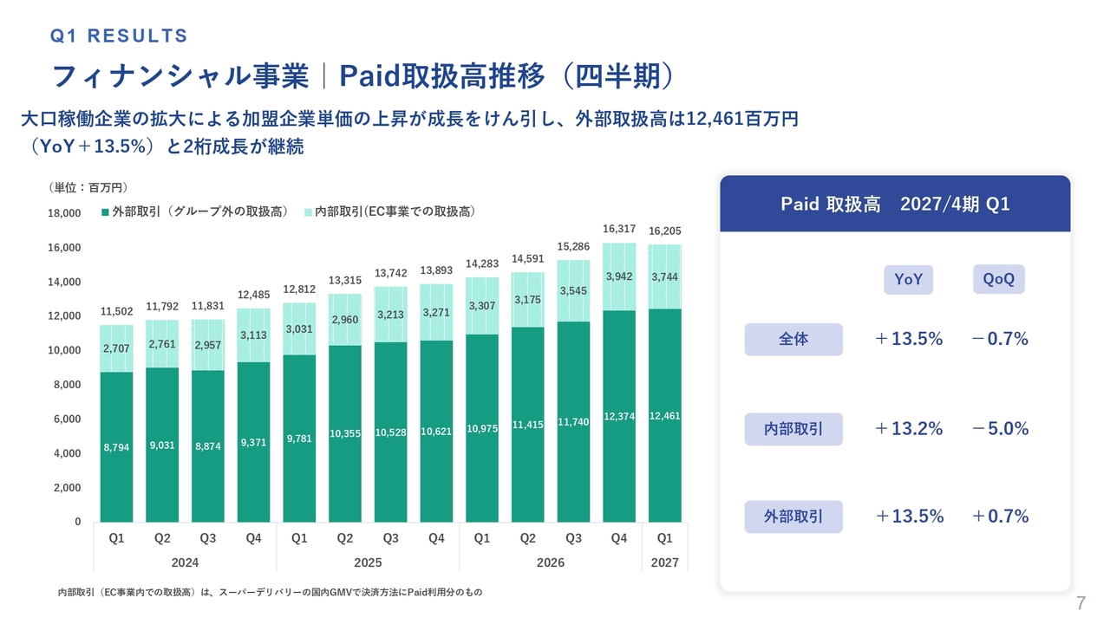
Task: Click the 2025 year axis label
Action: click(368, 562)
